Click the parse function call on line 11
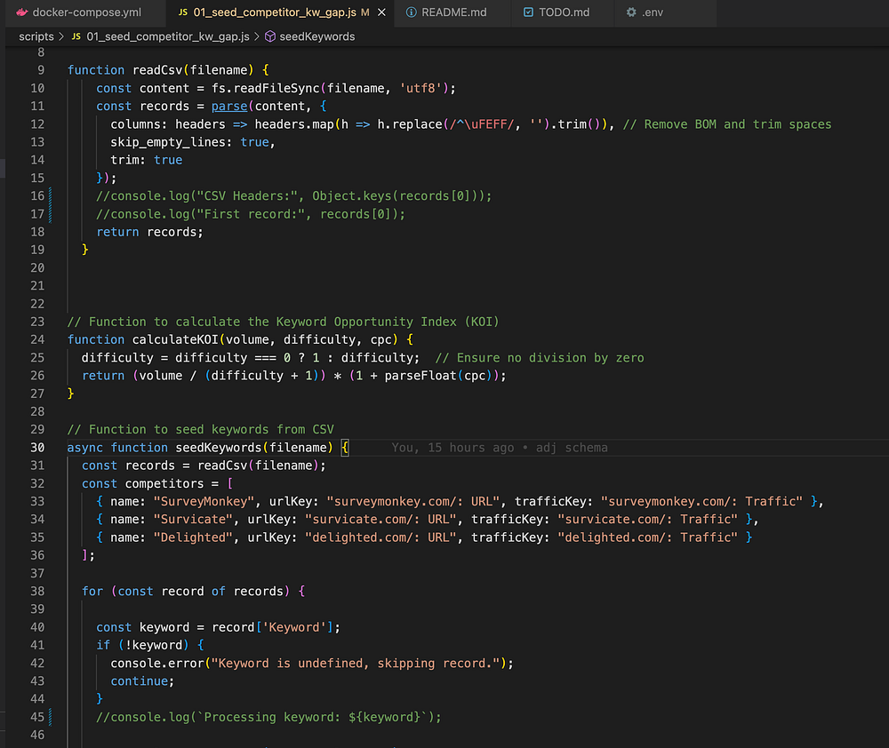 pyautogui.click(x=228, y=107)
